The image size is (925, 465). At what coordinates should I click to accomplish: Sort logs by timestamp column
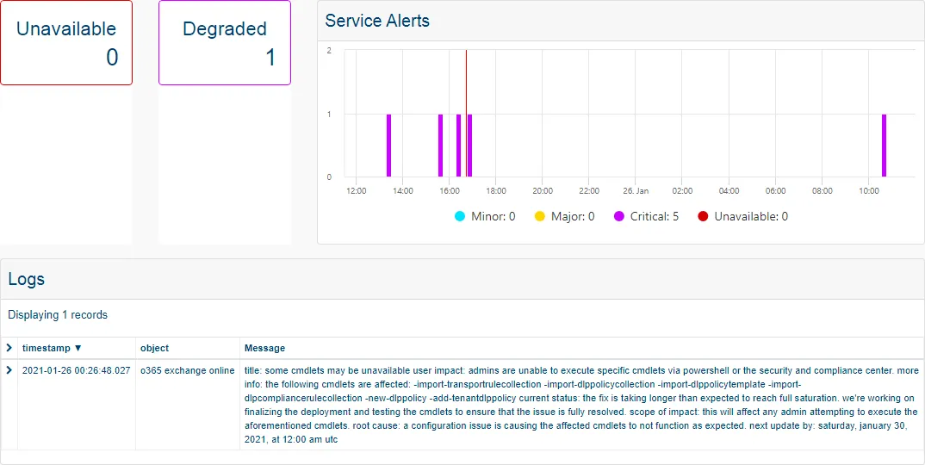click(x=52, y=348)
